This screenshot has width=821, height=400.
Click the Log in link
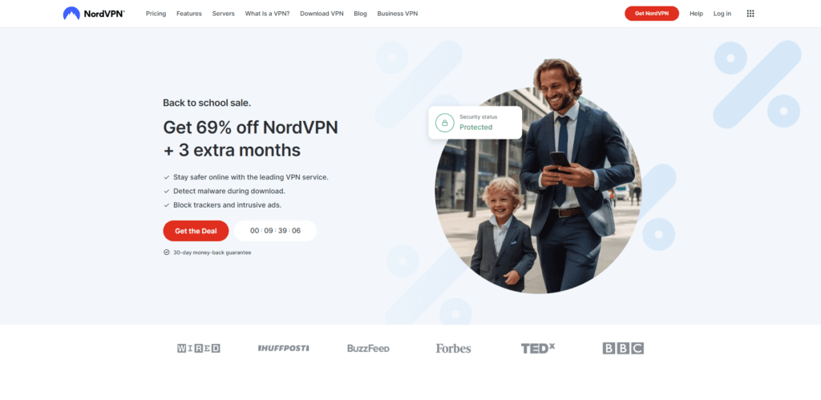(x=722, y=14)
